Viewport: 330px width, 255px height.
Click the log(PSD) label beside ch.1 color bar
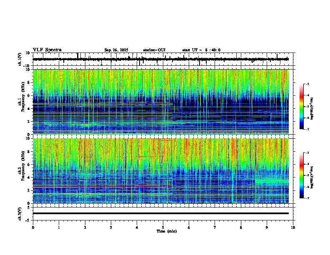click(312, 109)
